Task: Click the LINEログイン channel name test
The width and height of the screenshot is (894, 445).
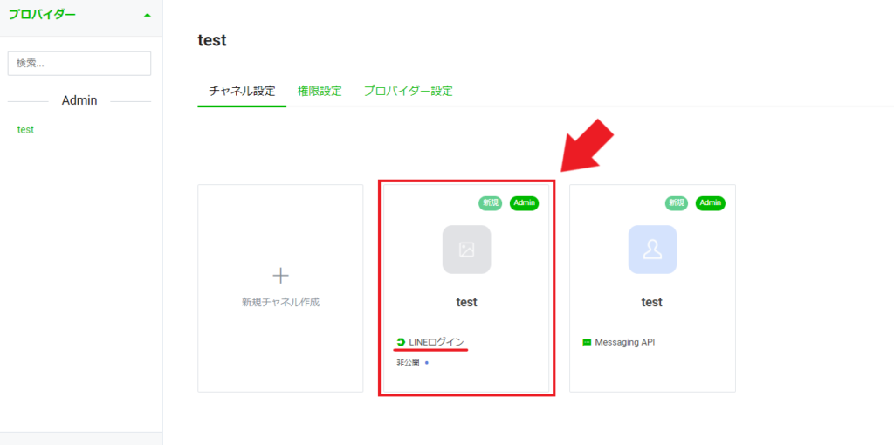Action: click(x=466, y=303)
